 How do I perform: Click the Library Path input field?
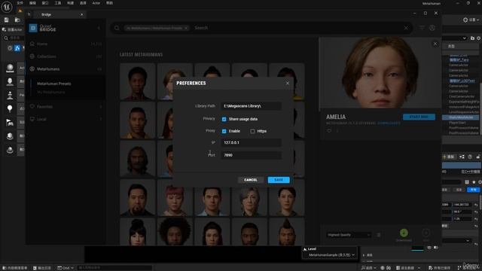251,106
